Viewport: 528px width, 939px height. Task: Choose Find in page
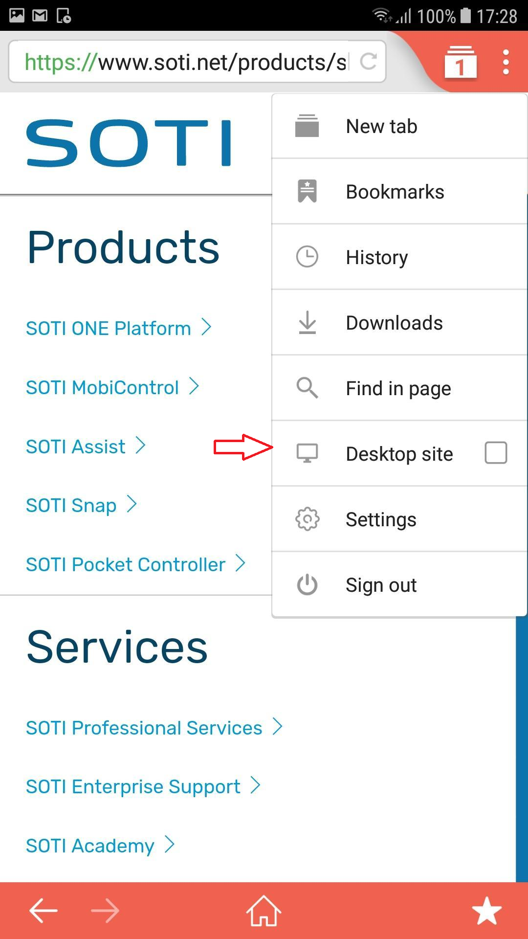398,388
